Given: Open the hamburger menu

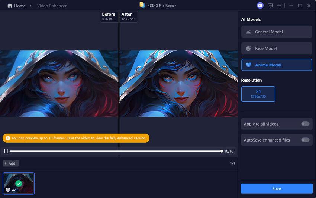Looking at the screenshot, I should point(279,6).
